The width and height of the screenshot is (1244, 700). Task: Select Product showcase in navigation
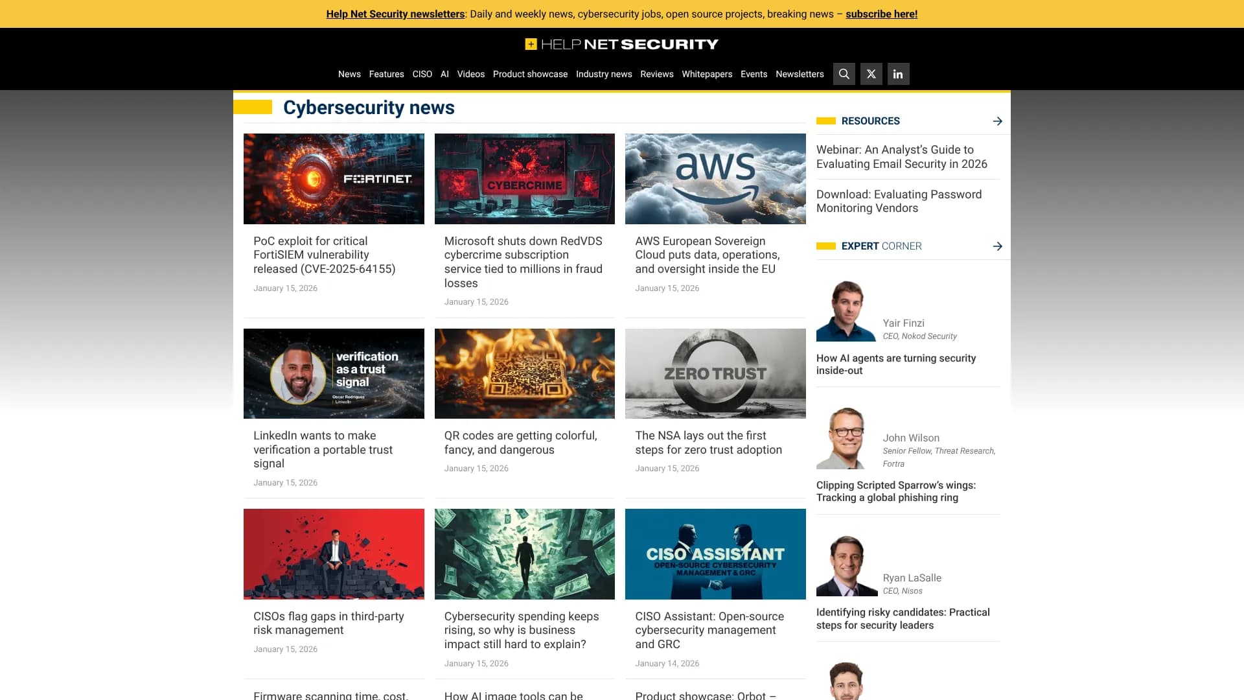(x=529, y=74)
